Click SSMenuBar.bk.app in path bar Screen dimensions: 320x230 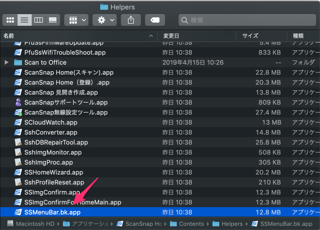tap(282, 224)
